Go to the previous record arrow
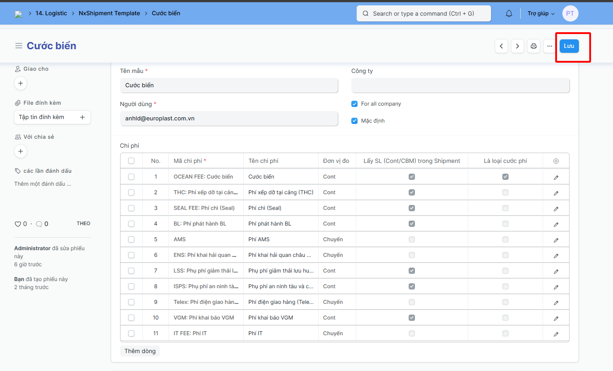 (x=501, y=46)
